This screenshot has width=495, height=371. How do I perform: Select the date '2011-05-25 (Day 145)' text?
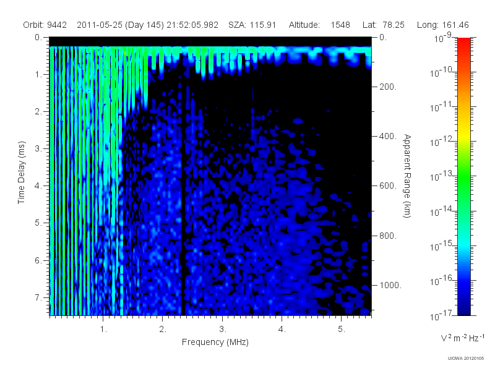[120, 25]
